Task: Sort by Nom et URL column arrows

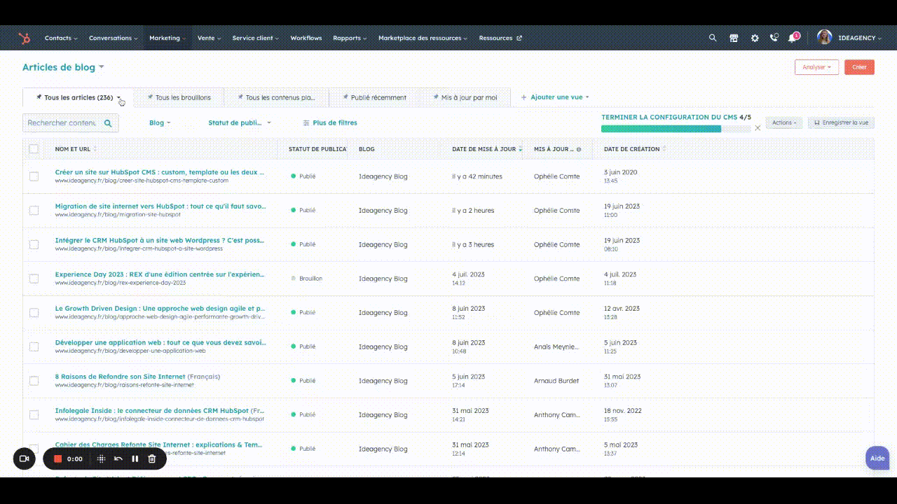Action: 95,149
